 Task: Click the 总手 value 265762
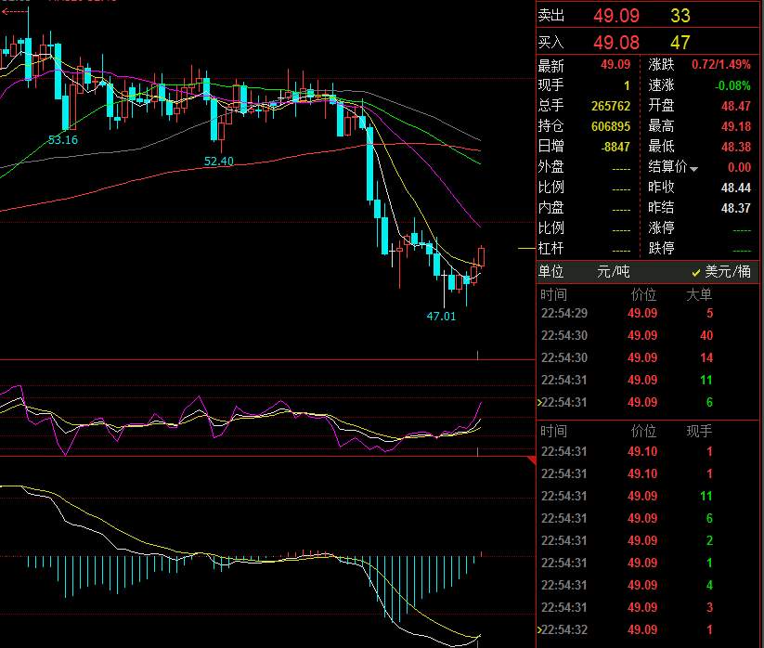click(x=611, y=106)
